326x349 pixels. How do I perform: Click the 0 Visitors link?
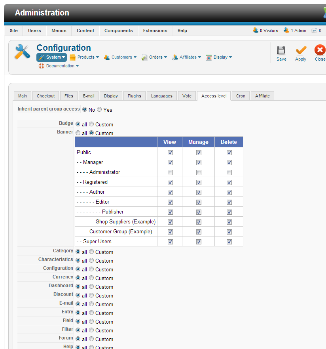269,31
